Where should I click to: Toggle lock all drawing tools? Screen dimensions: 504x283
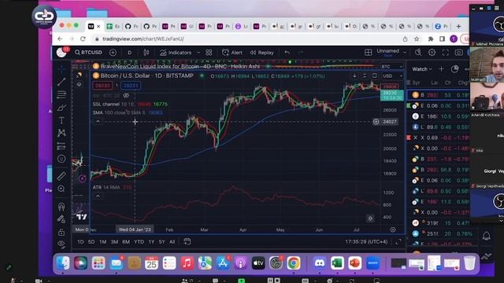[x=61, y=232]
